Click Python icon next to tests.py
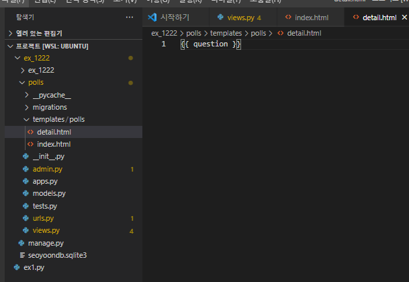The width and height of the screenshot is (409, 282). coord(26,206)
